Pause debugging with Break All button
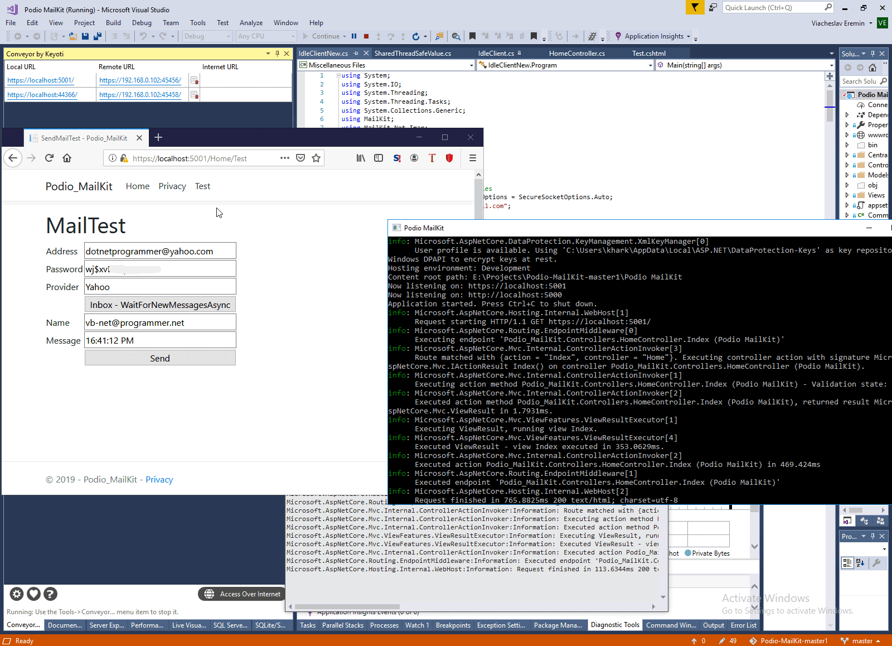Screen dimensions: 892x646 pos(354,36)
